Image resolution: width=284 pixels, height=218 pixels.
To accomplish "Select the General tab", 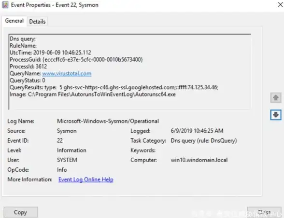I will [14, 21].
